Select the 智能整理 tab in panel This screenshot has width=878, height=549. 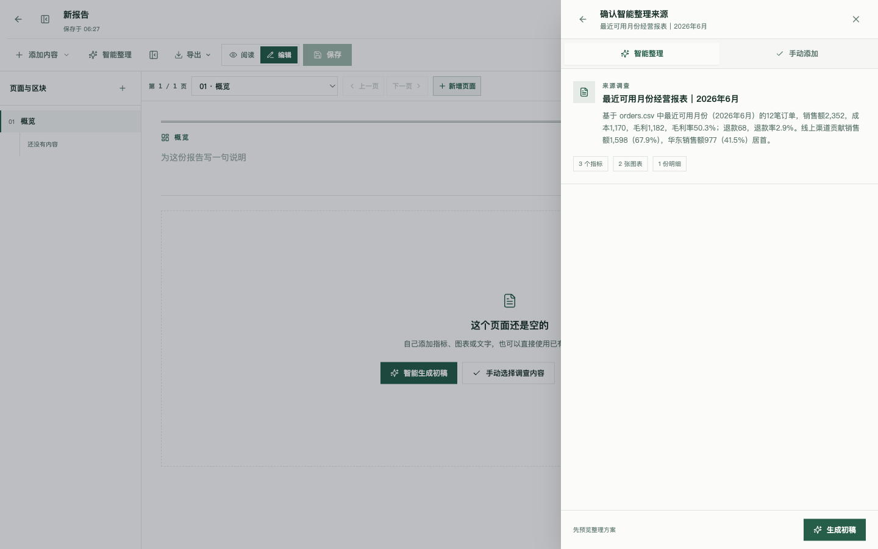(x=642, y=54)
